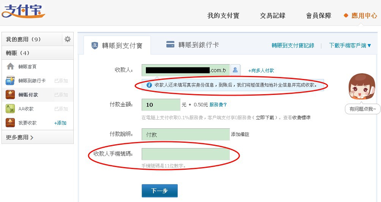381x202 pixels.
Task: Click the 轉賬付款 sidebar icon
Action: [10, 95]
